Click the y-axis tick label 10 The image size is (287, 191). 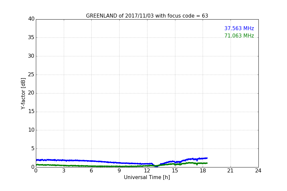(x=31, y=130)
